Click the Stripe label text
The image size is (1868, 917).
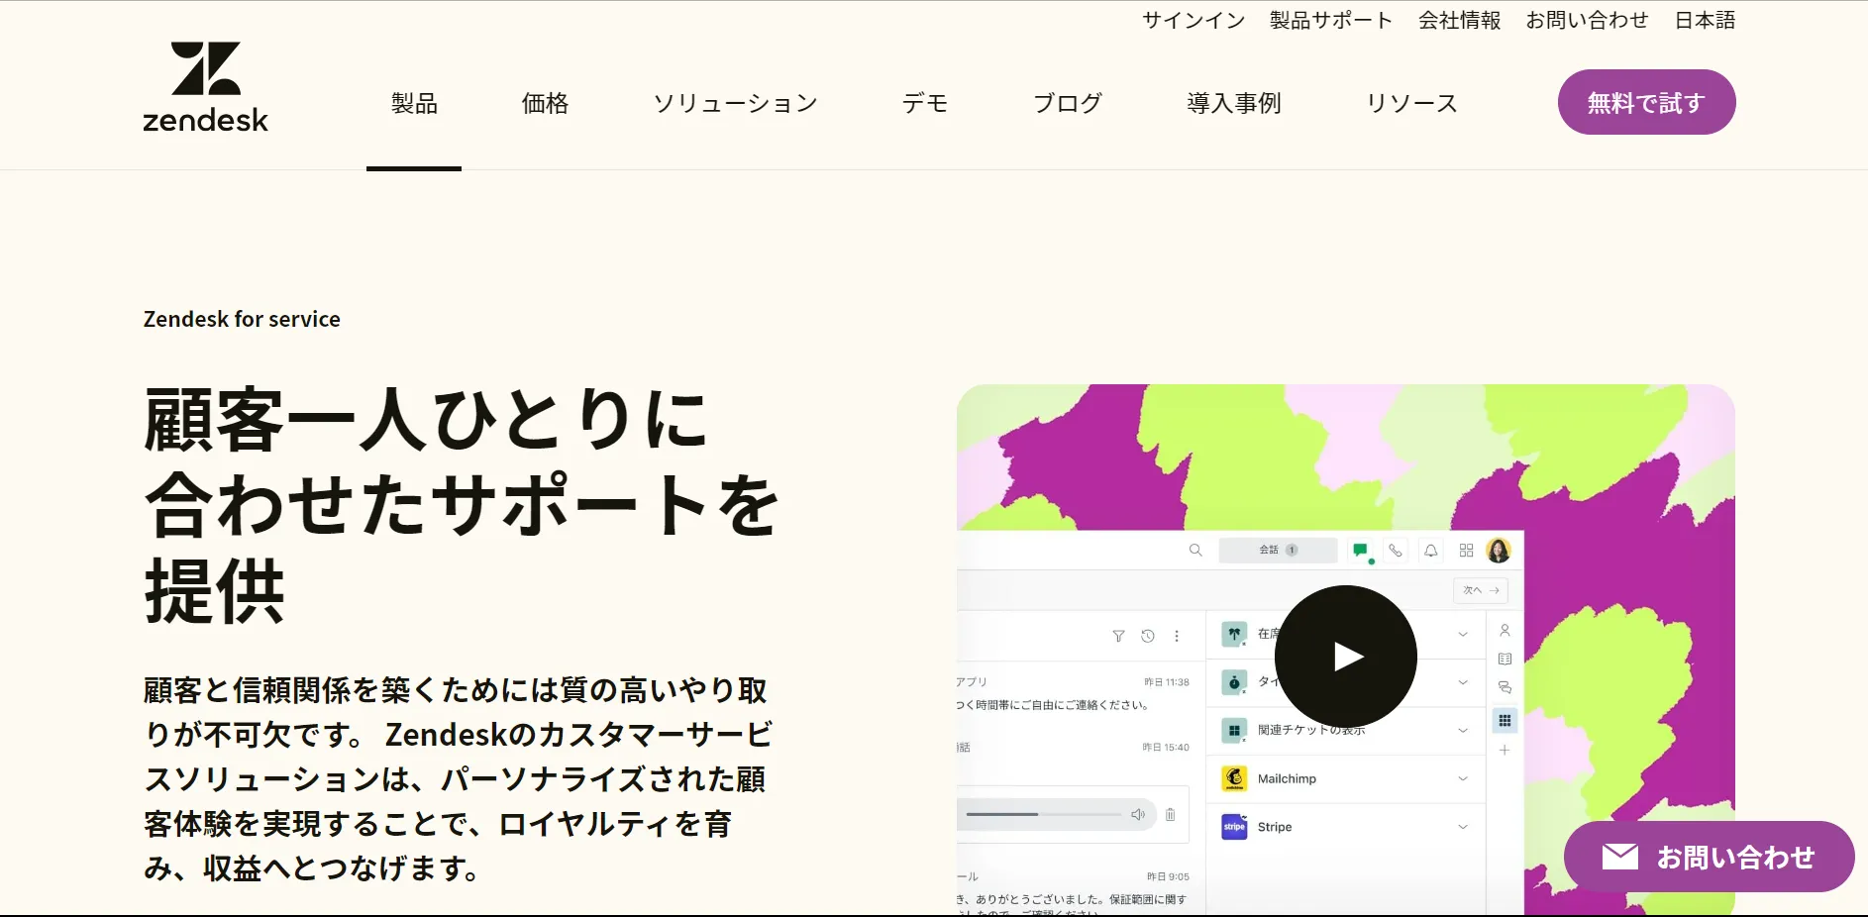[x=1275, y=827]
